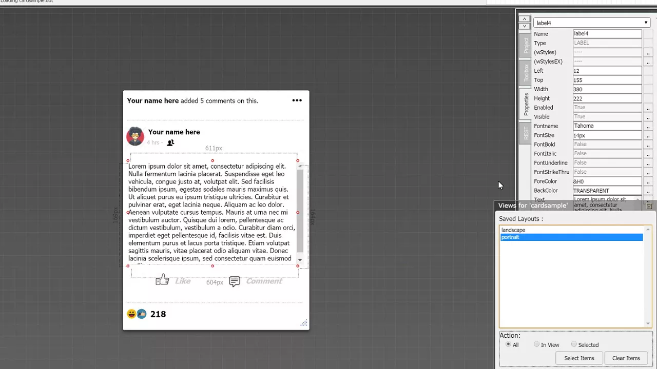Click the 218 reactions count
Image resolution: width=657 pixels, height=369 pixels.
coord(158,314)
